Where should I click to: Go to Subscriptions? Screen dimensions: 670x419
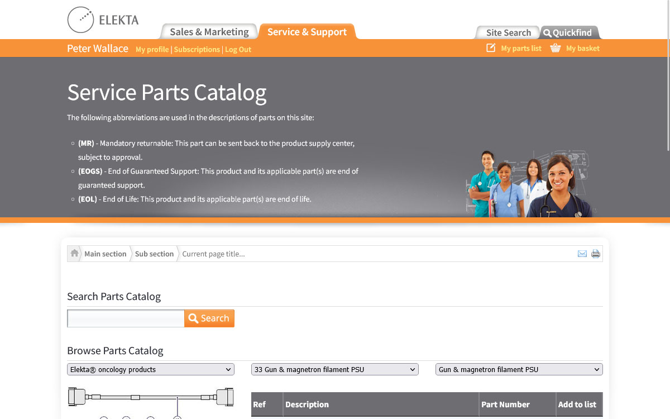pyautogui.click(x=197, y=49)
